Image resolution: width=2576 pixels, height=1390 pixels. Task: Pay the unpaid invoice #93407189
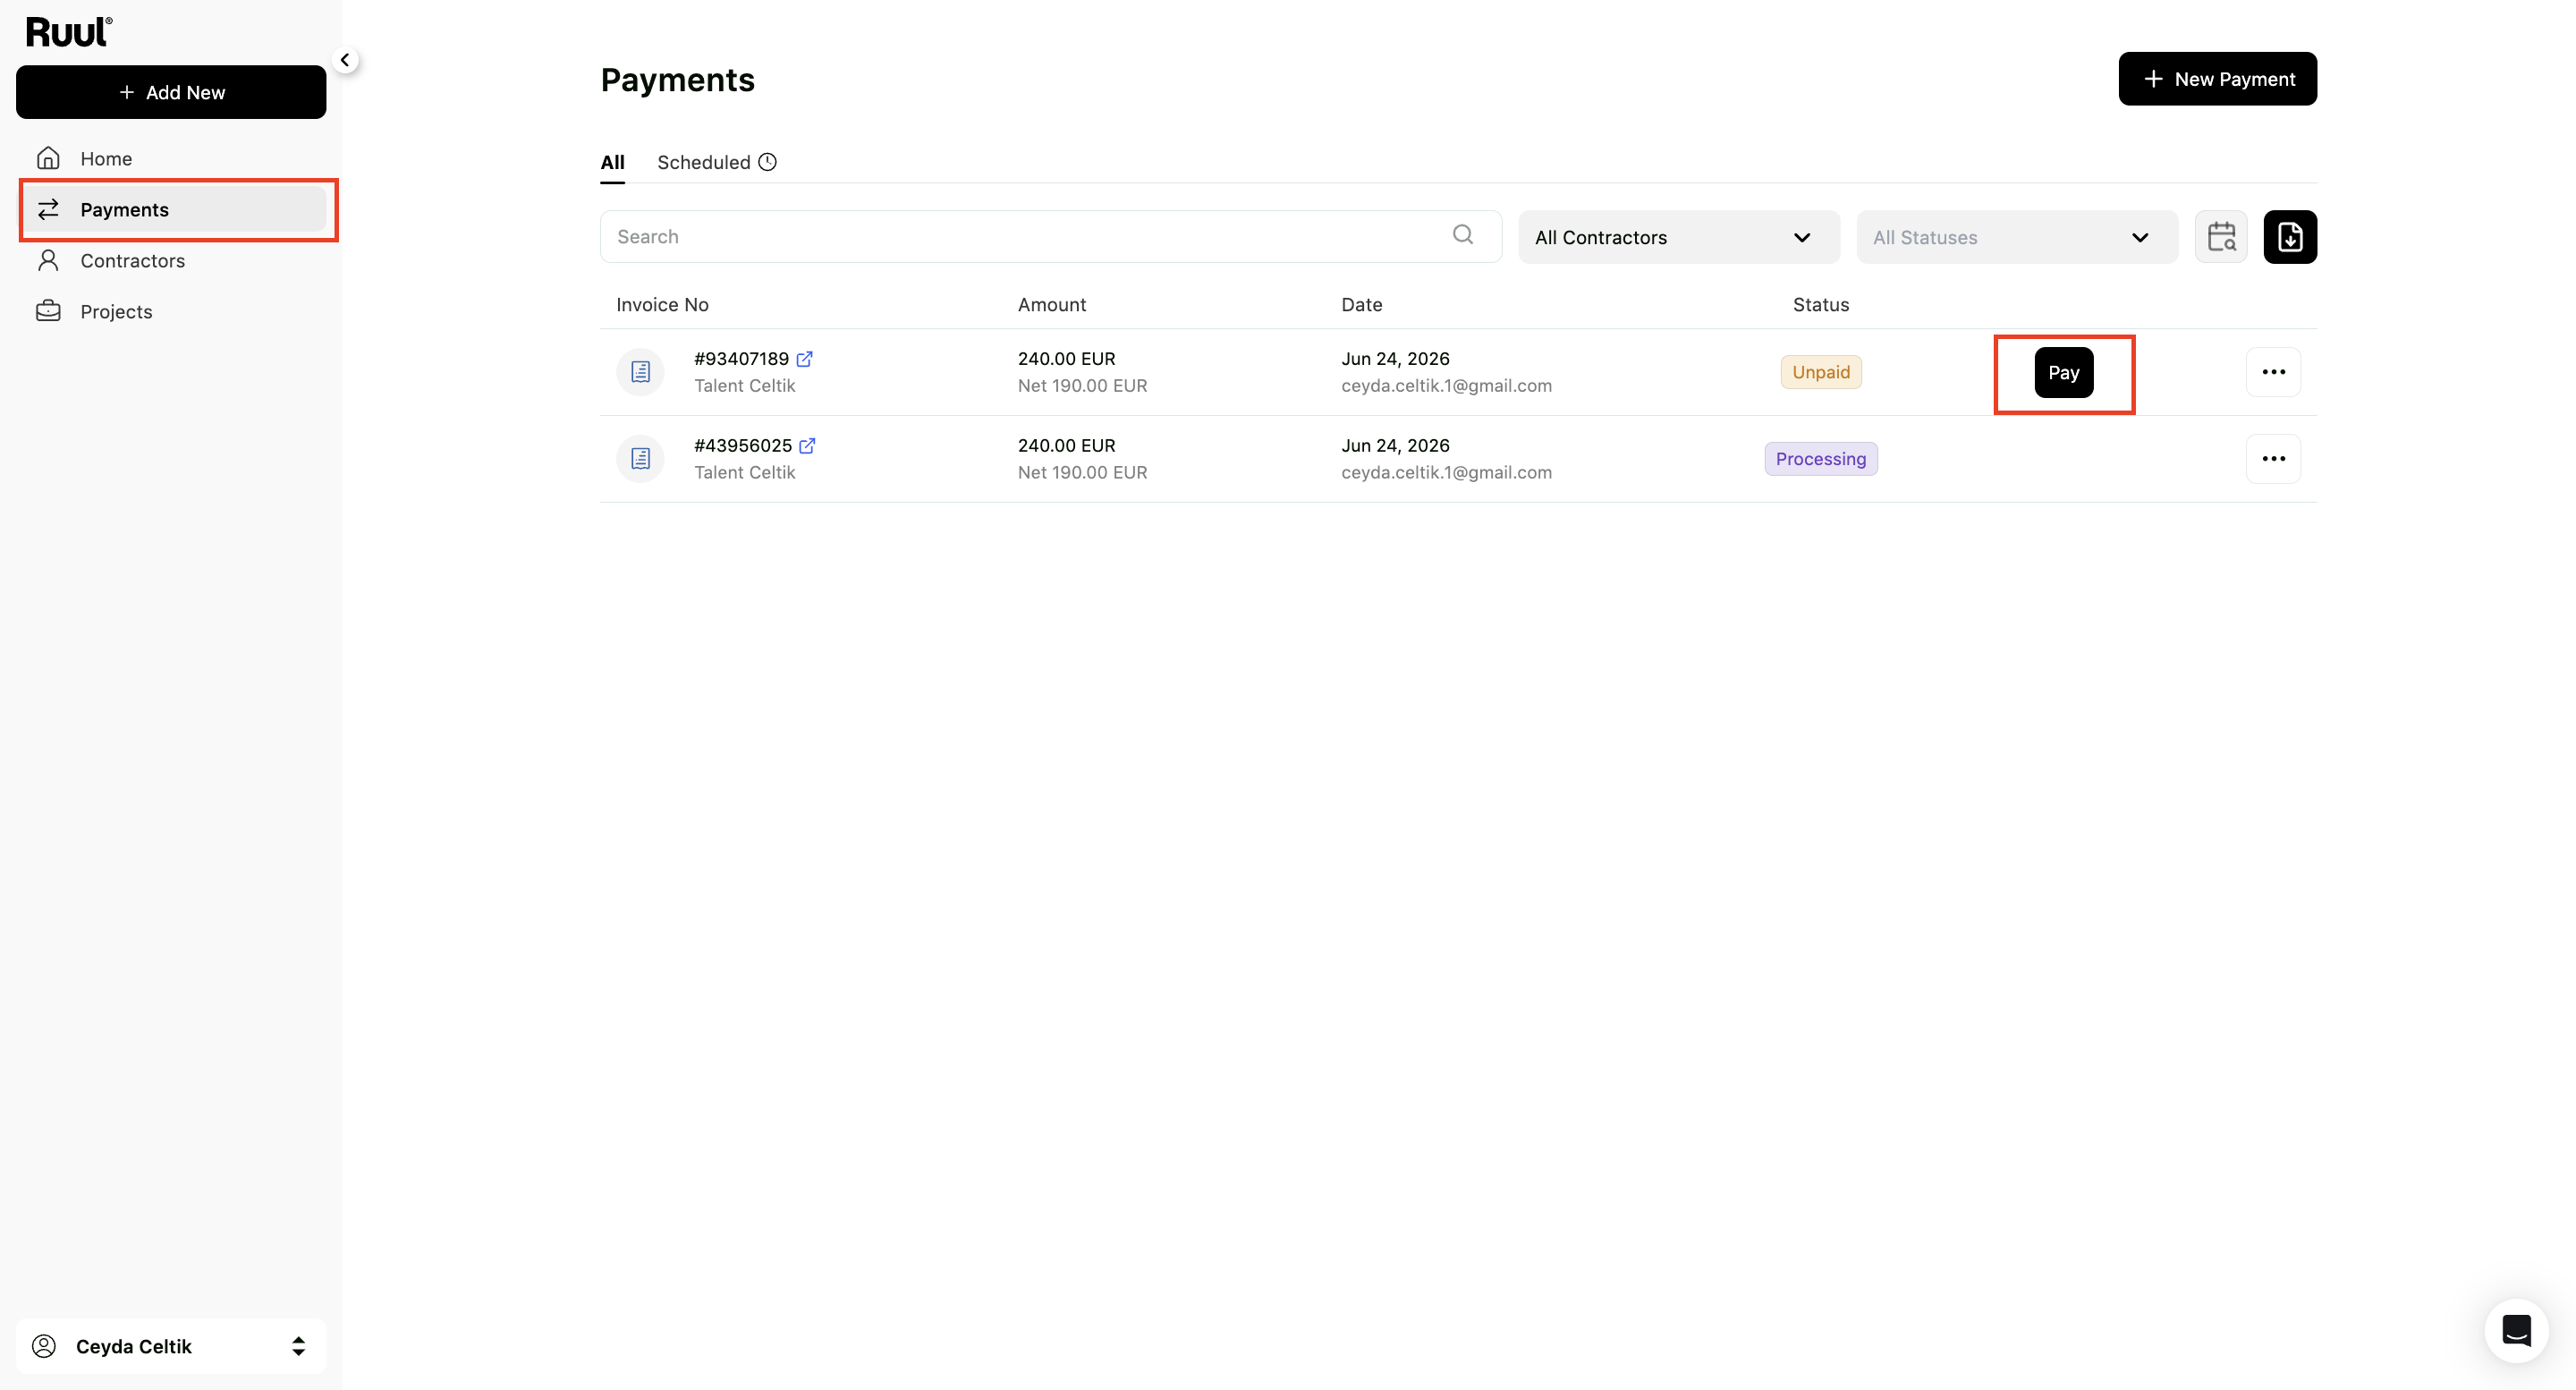point(2064,373)
